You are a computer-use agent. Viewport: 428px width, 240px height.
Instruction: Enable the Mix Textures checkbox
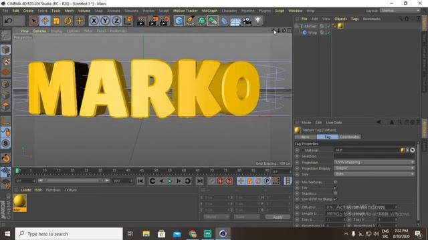coord(336,182)
